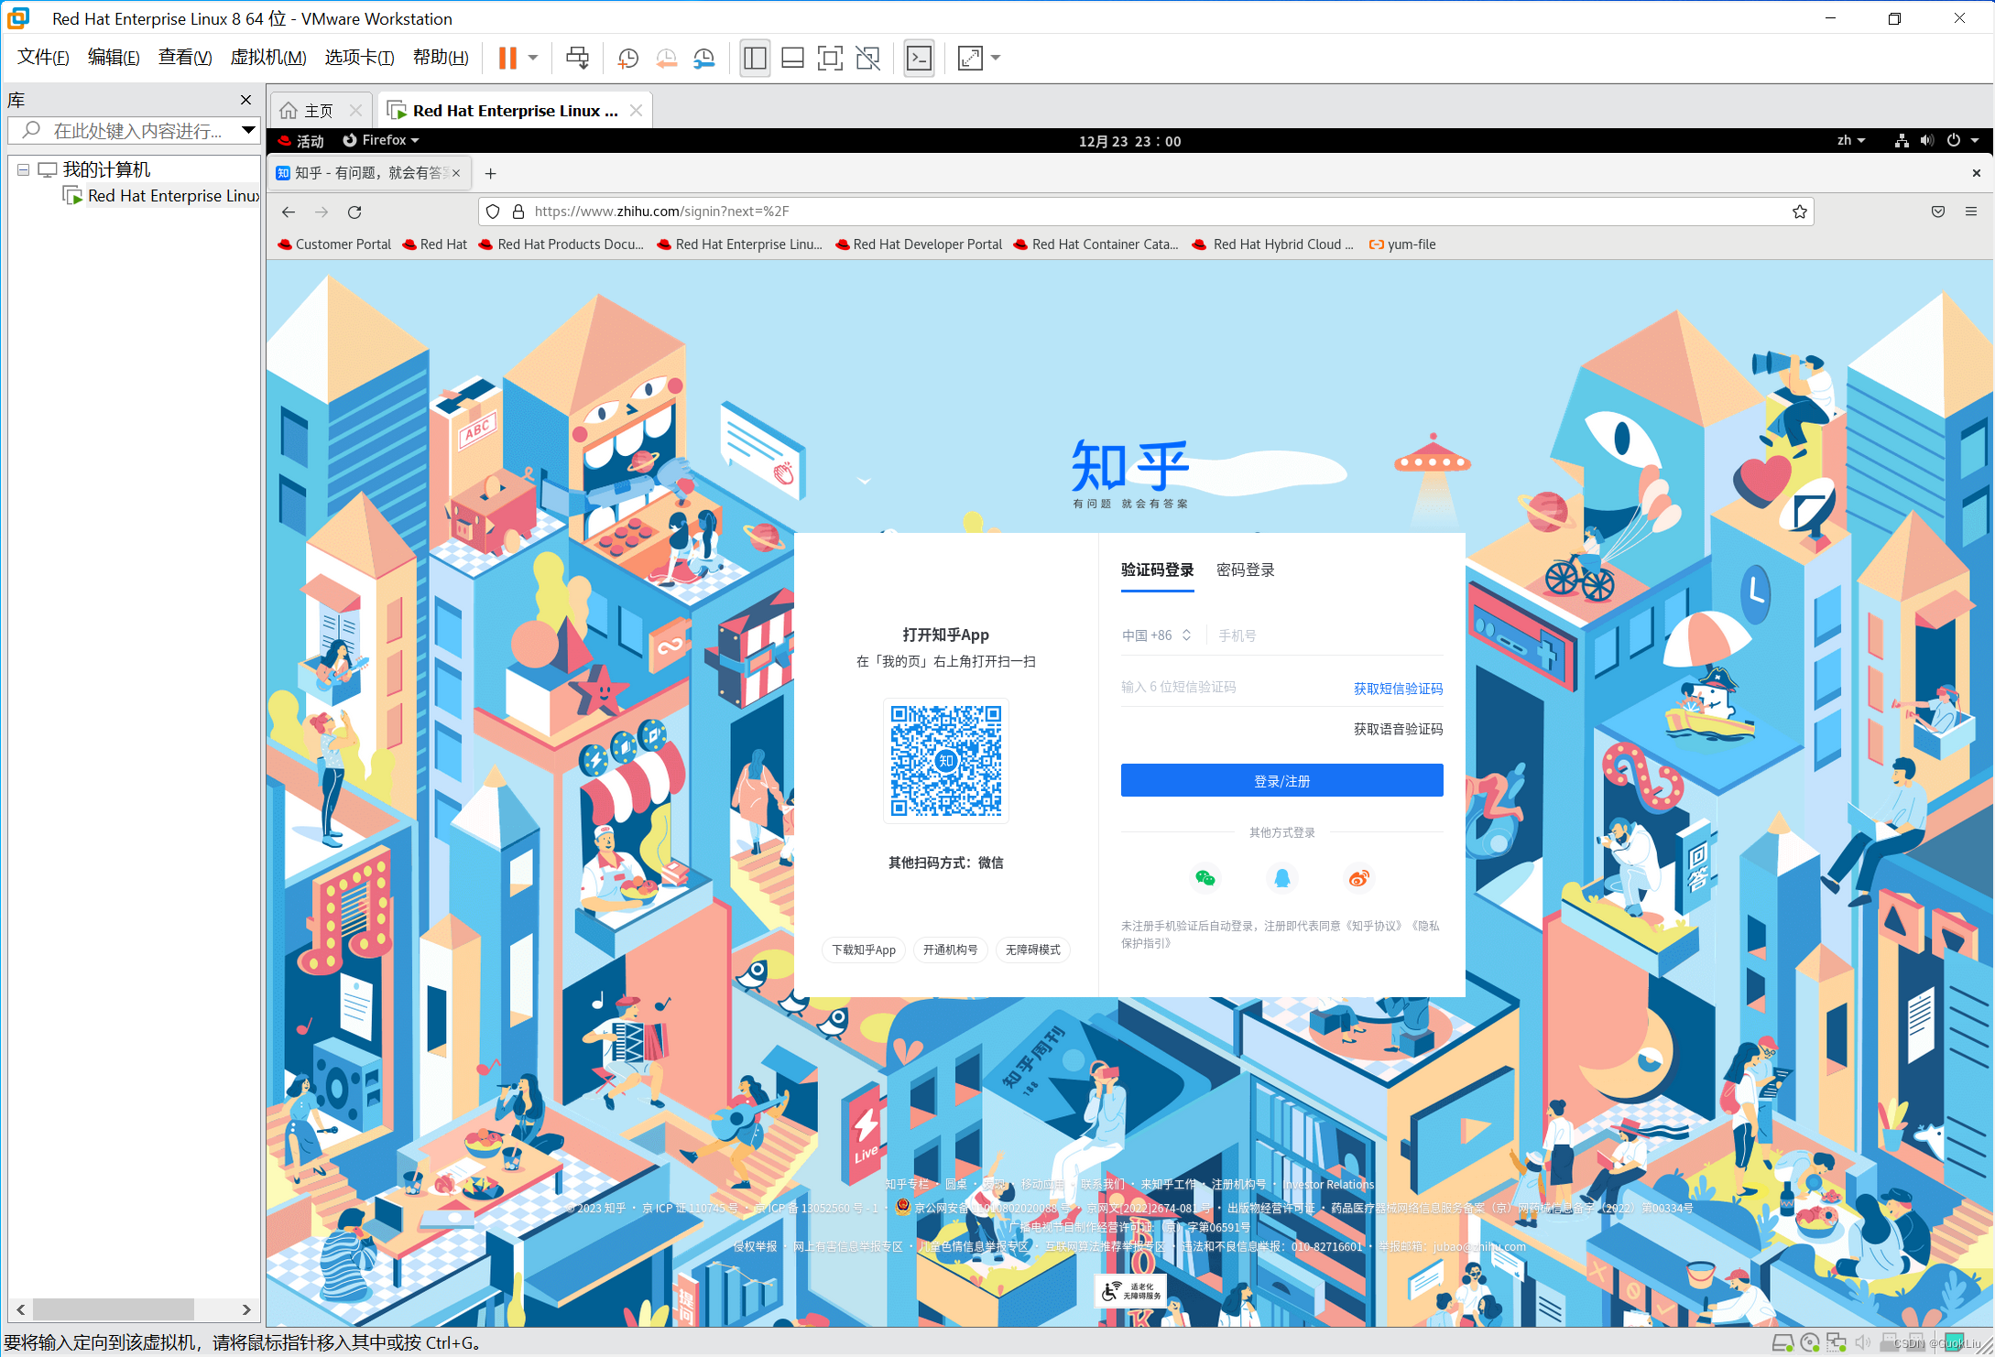The width and height of the screenshot is (1995, 1357).
Task: Click the tracking protection shield icon
Action: pyautogui.click(x=493, y=212)
